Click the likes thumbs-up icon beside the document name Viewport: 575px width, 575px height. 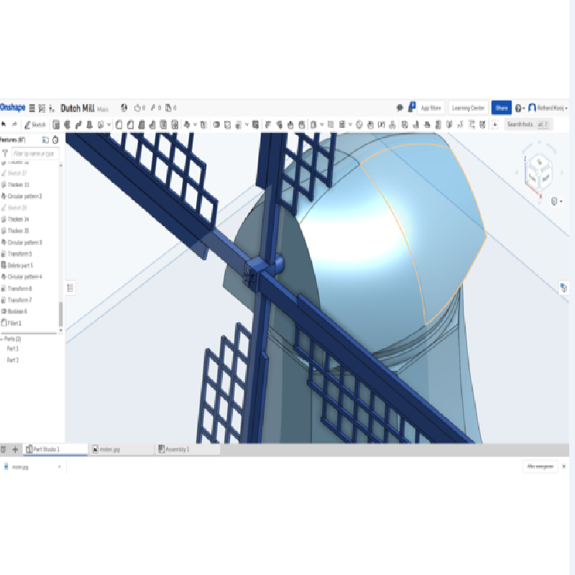137,108
